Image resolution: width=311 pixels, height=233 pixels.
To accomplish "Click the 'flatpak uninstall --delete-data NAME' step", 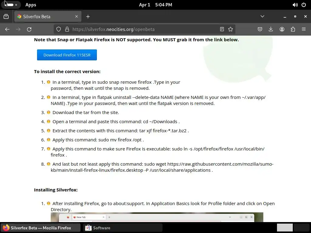I will click(x=158, y=100).
